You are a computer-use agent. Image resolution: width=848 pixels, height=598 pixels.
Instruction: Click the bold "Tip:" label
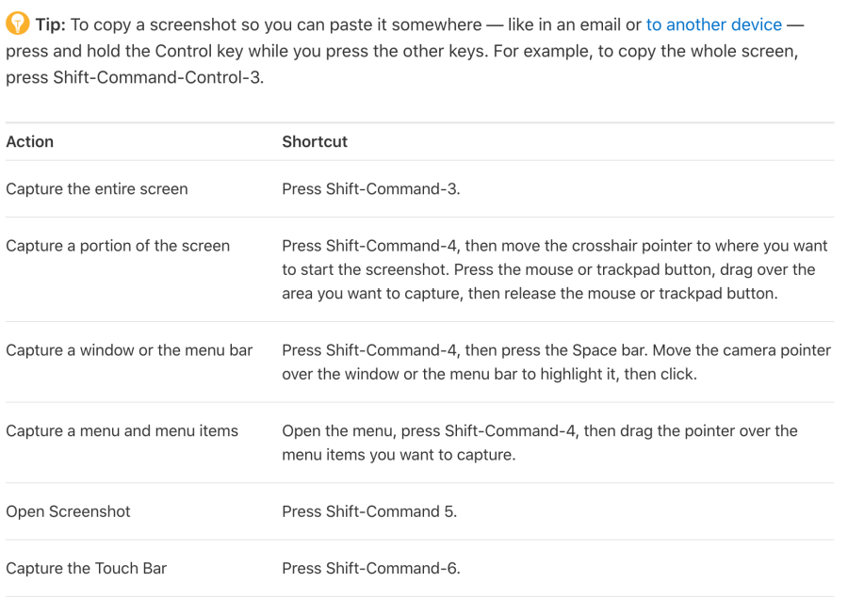[x=50, y=25]
